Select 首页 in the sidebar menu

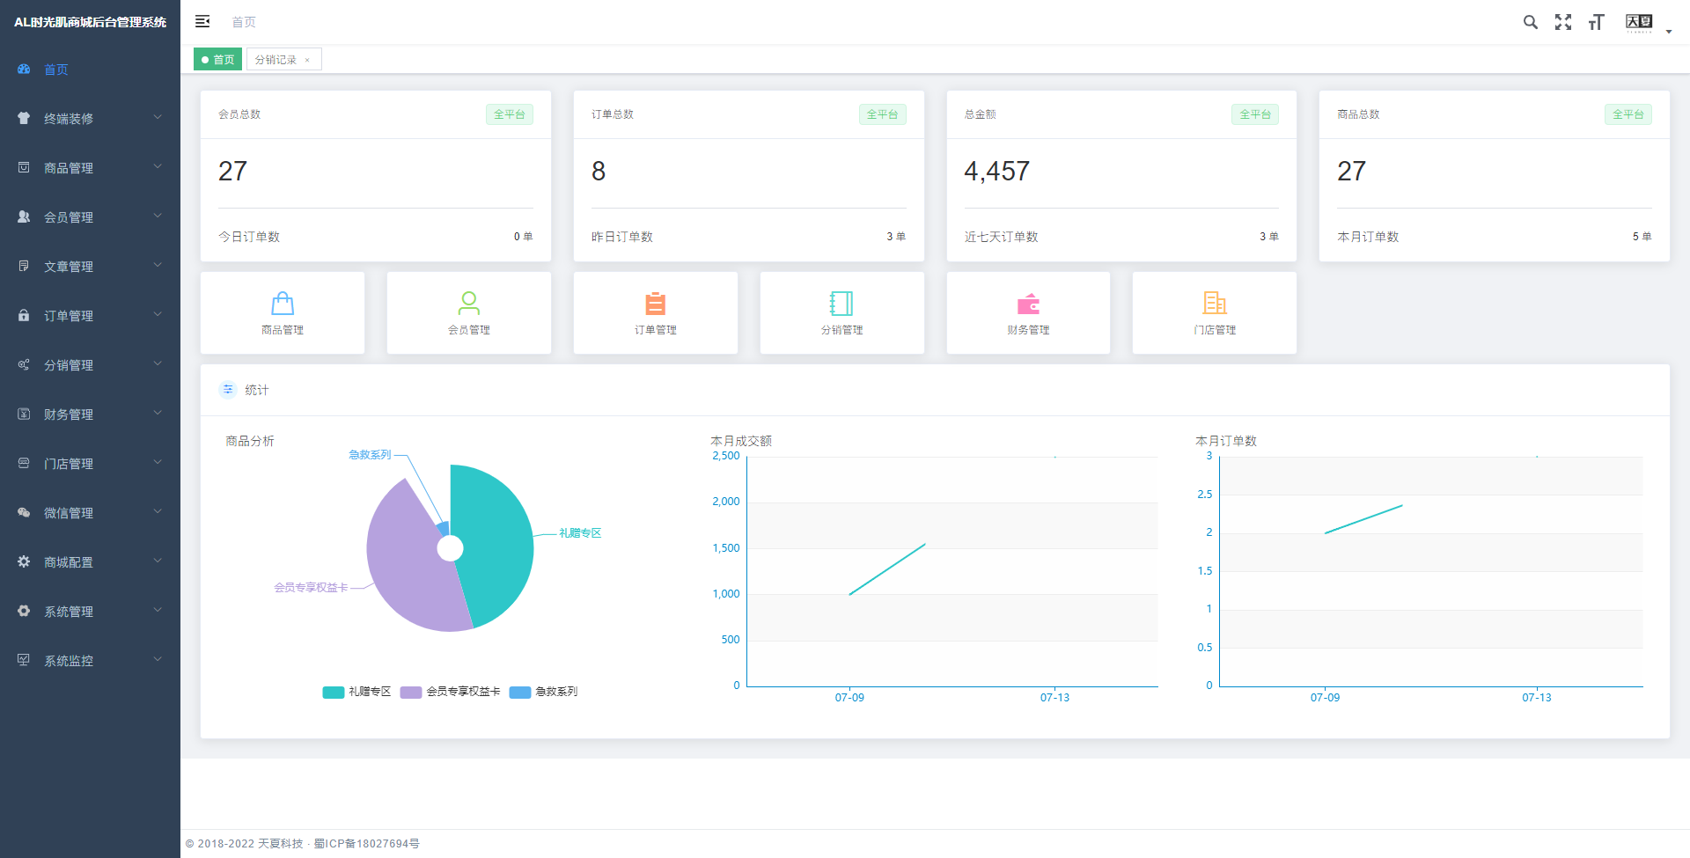[x=90, y=70]
